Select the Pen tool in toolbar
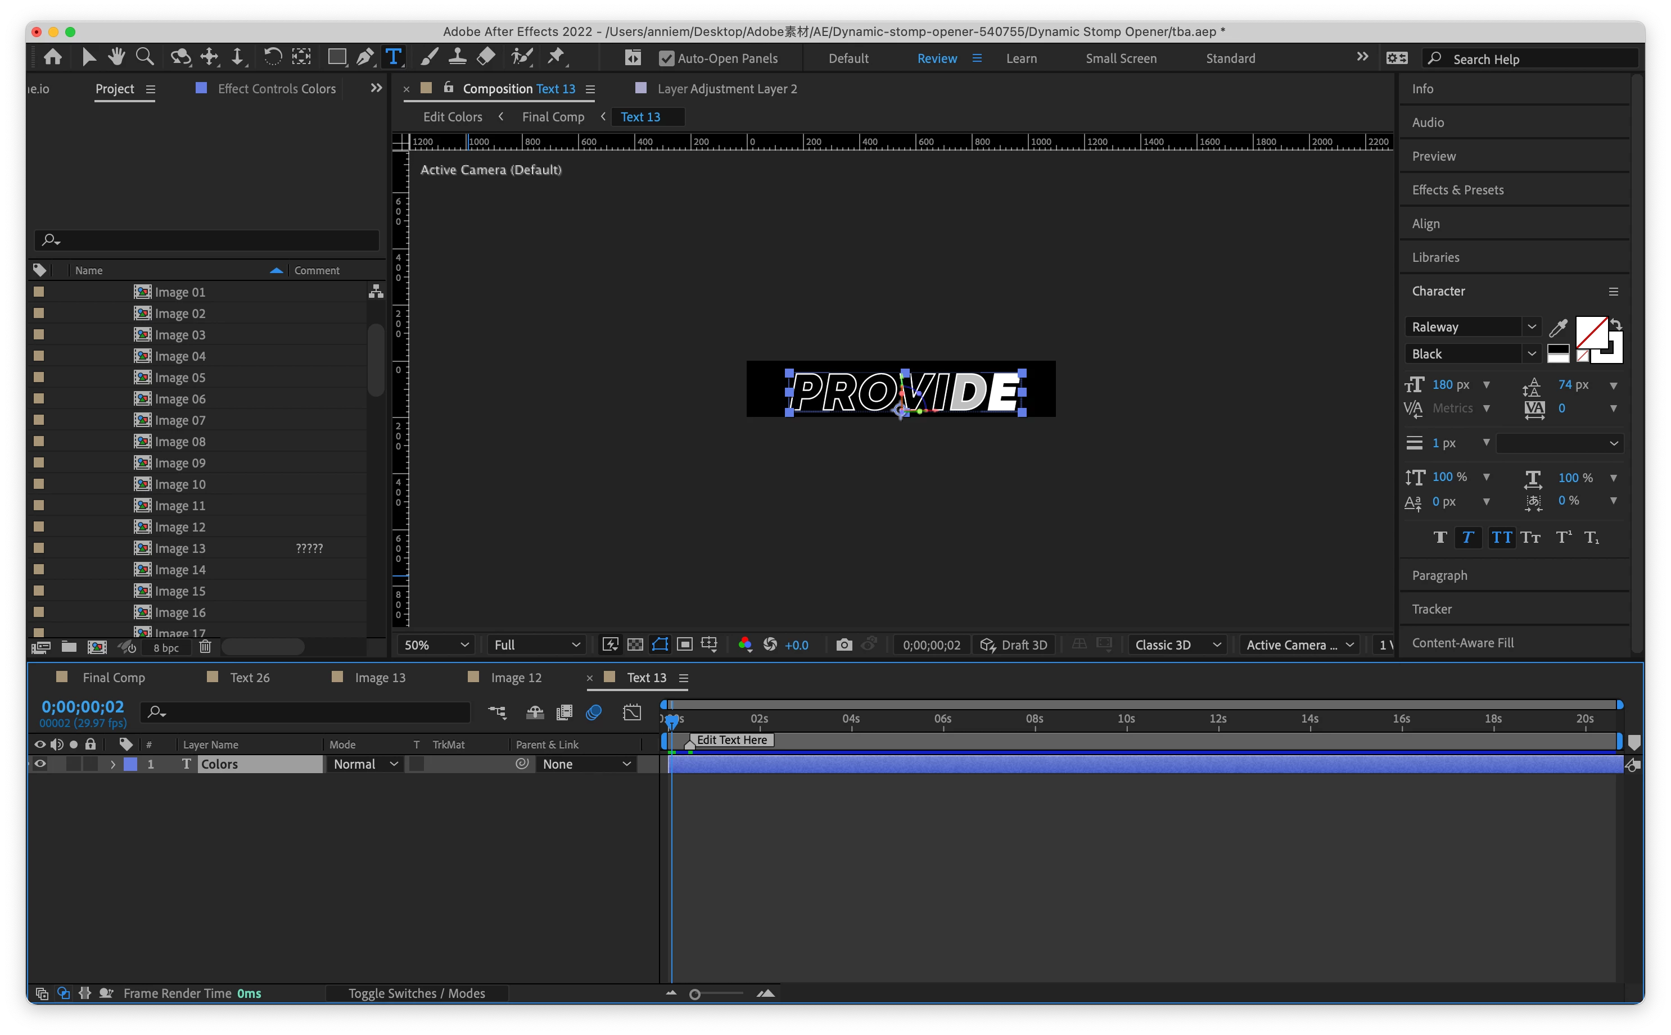This screenshot has height=1035, width=1671. click(365, 57)
